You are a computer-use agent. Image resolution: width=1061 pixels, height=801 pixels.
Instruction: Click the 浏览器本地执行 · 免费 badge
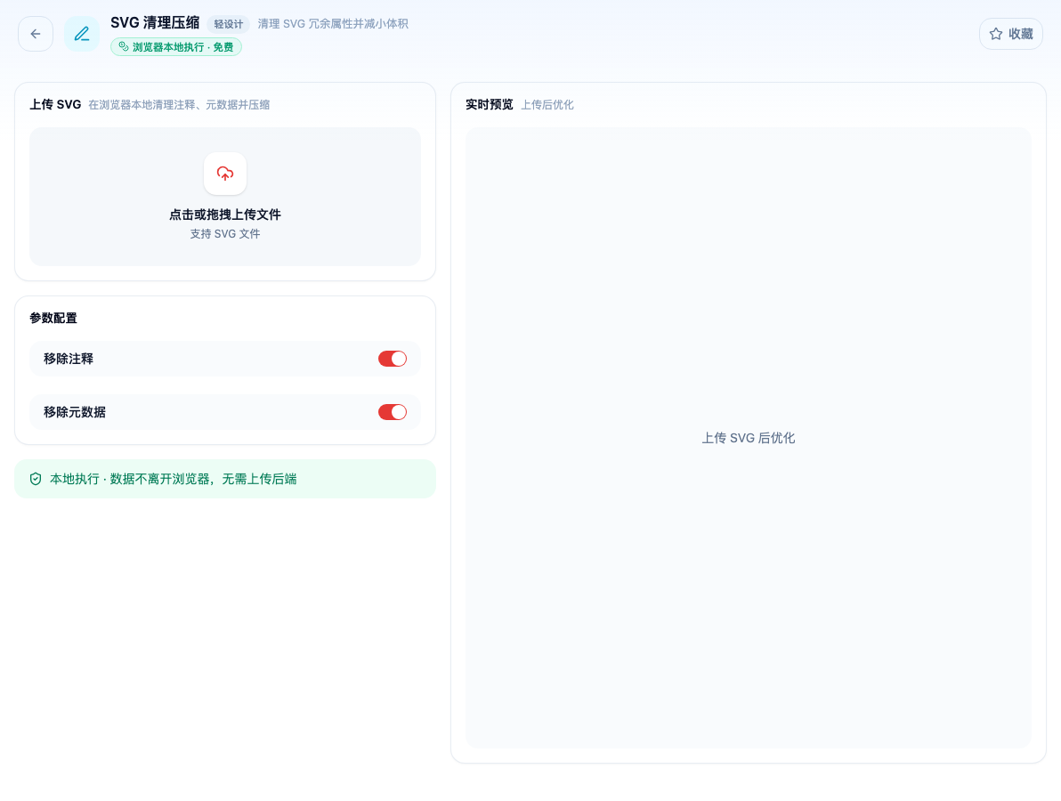click(x=176, y=46)
